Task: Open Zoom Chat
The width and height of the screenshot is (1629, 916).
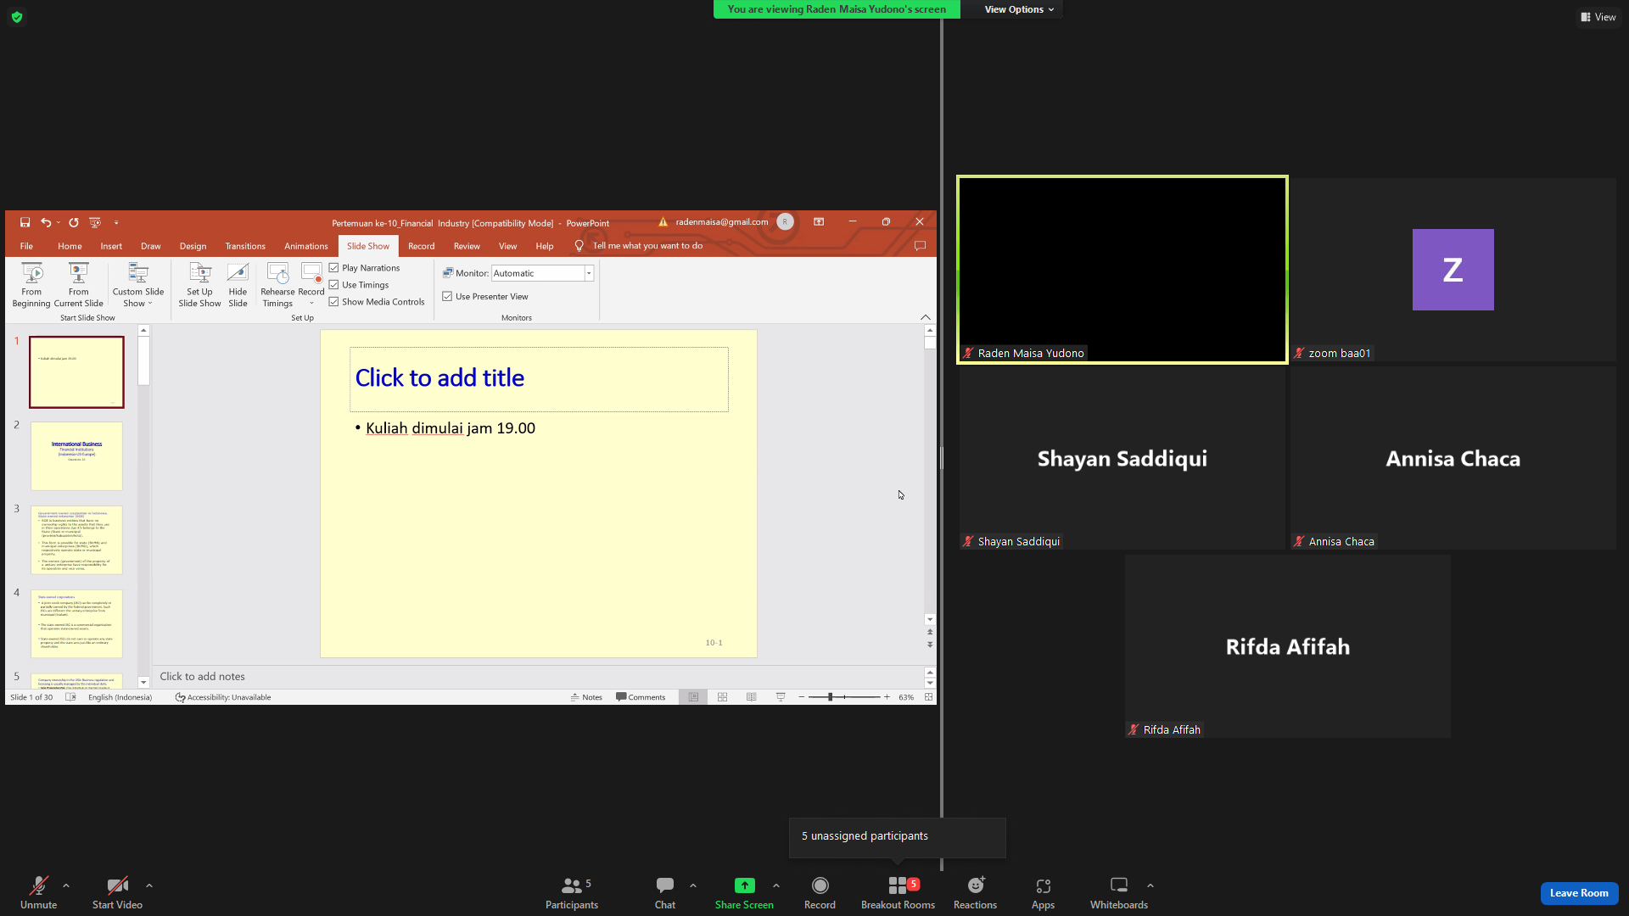Action: pyautogui.click(x=665, y=892)
